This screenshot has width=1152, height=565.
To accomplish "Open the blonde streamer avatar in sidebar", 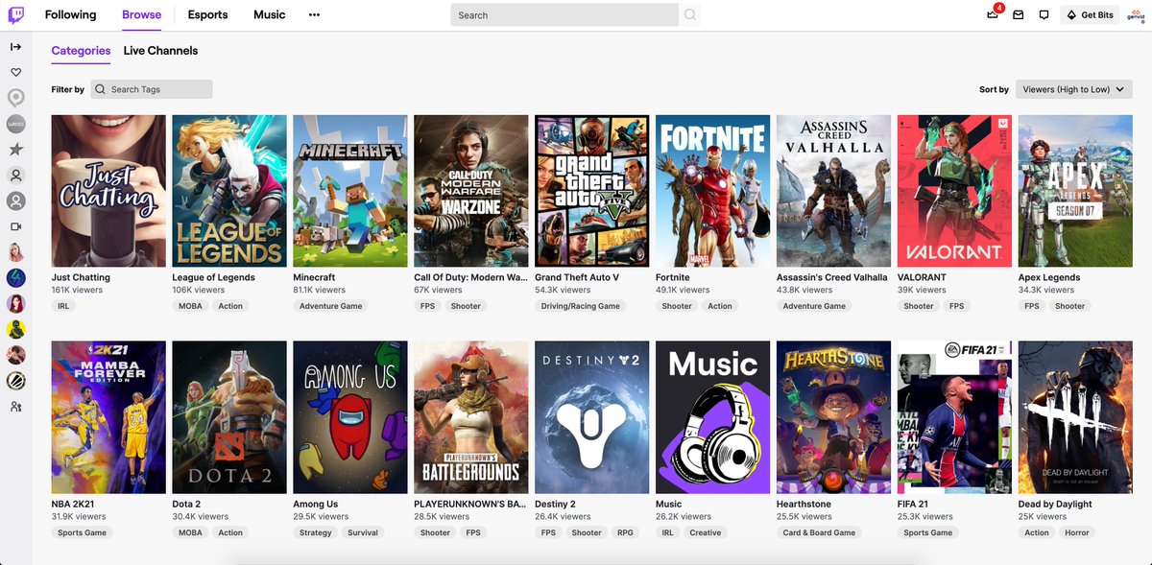I will coord(16,252).
